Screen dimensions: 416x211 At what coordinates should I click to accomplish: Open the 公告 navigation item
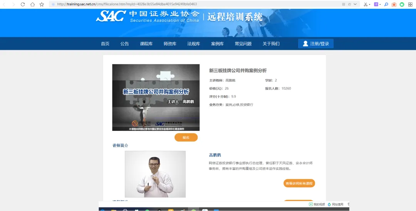click(124, 44)
